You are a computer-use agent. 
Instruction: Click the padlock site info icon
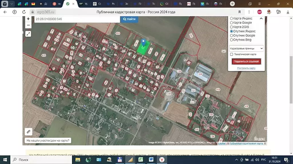tap(33, 12)
